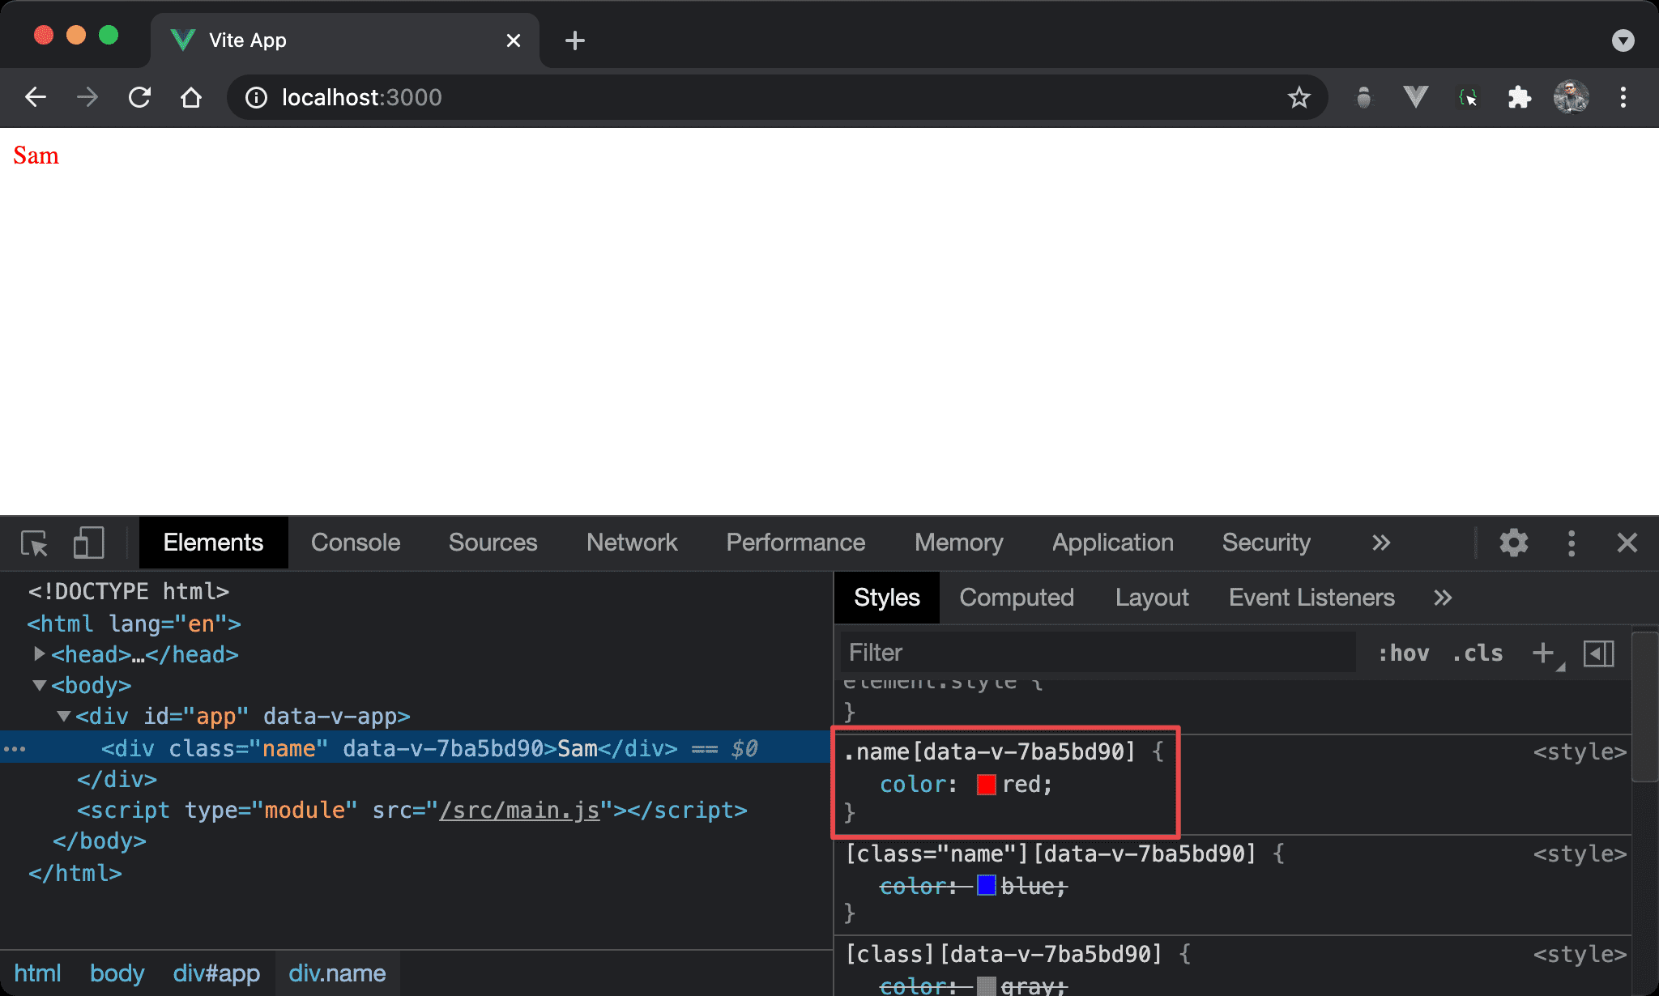Open the DevTools settings gear
The width and height of the screenshot is (1659, 996).
pyautogui.click(x=1513, y=543)
